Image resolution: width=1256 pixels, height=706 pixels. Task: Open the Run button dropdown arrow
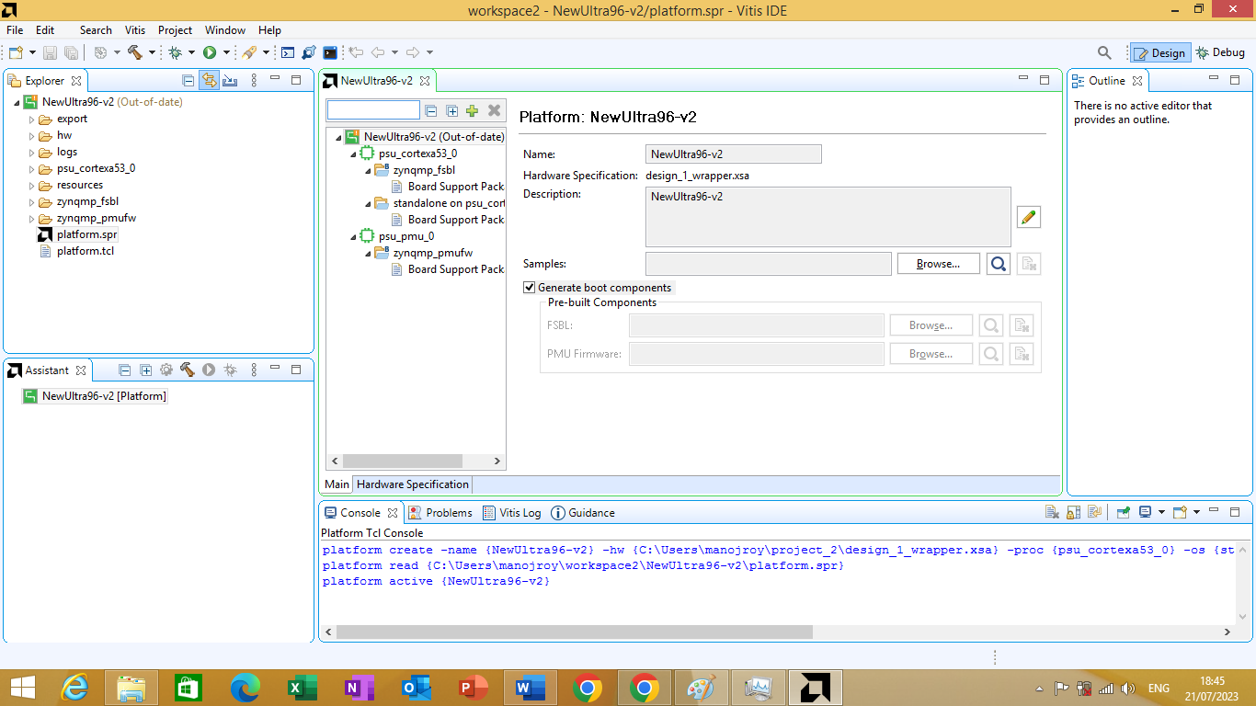coord(226,52)
